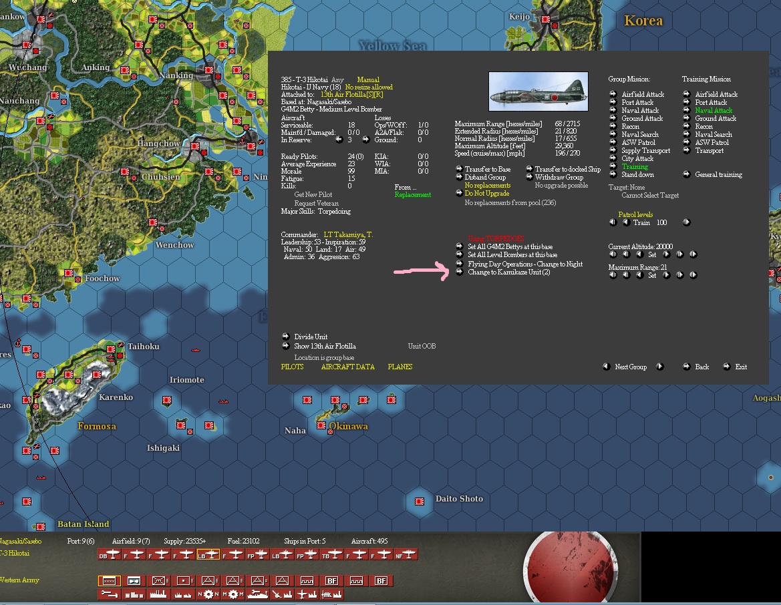Click Set for Current Altitude
781x605 pixels.
click(x=652, y=254)
